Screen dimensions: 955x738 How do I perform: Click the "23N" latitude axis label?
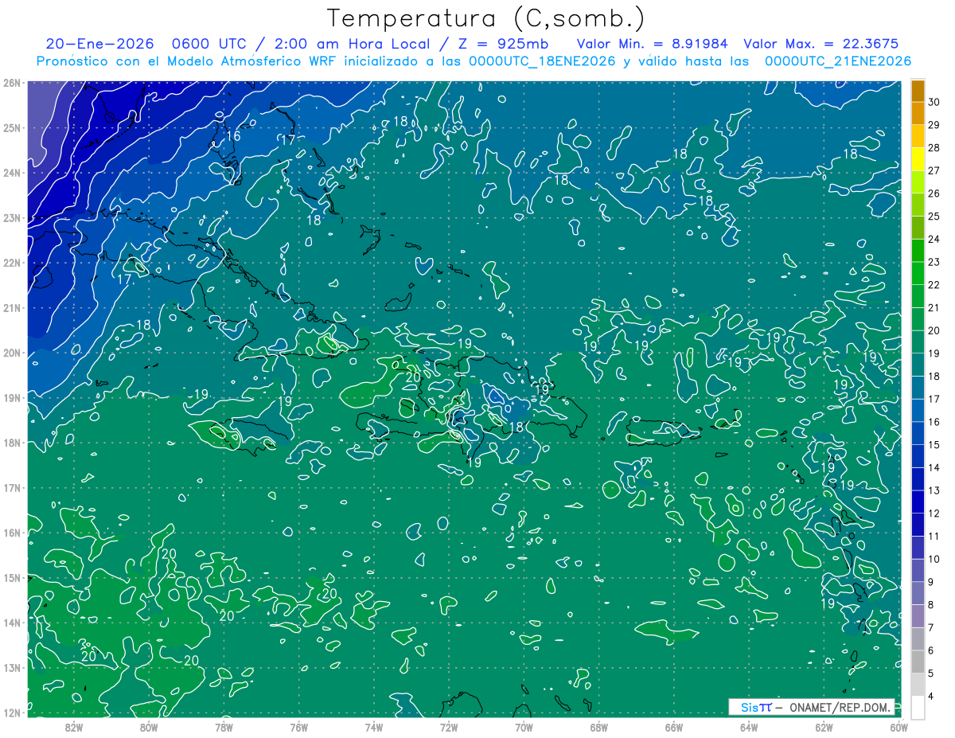pos(12,217)
